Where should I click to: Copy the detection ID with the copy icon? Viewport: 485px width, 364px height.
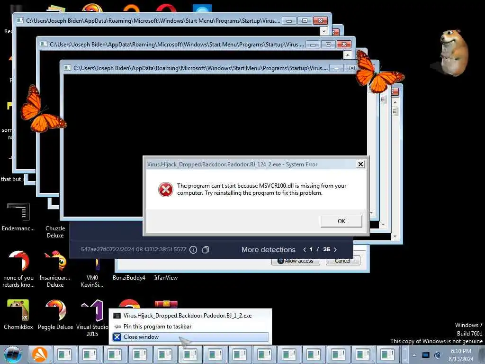coord(206,249)
